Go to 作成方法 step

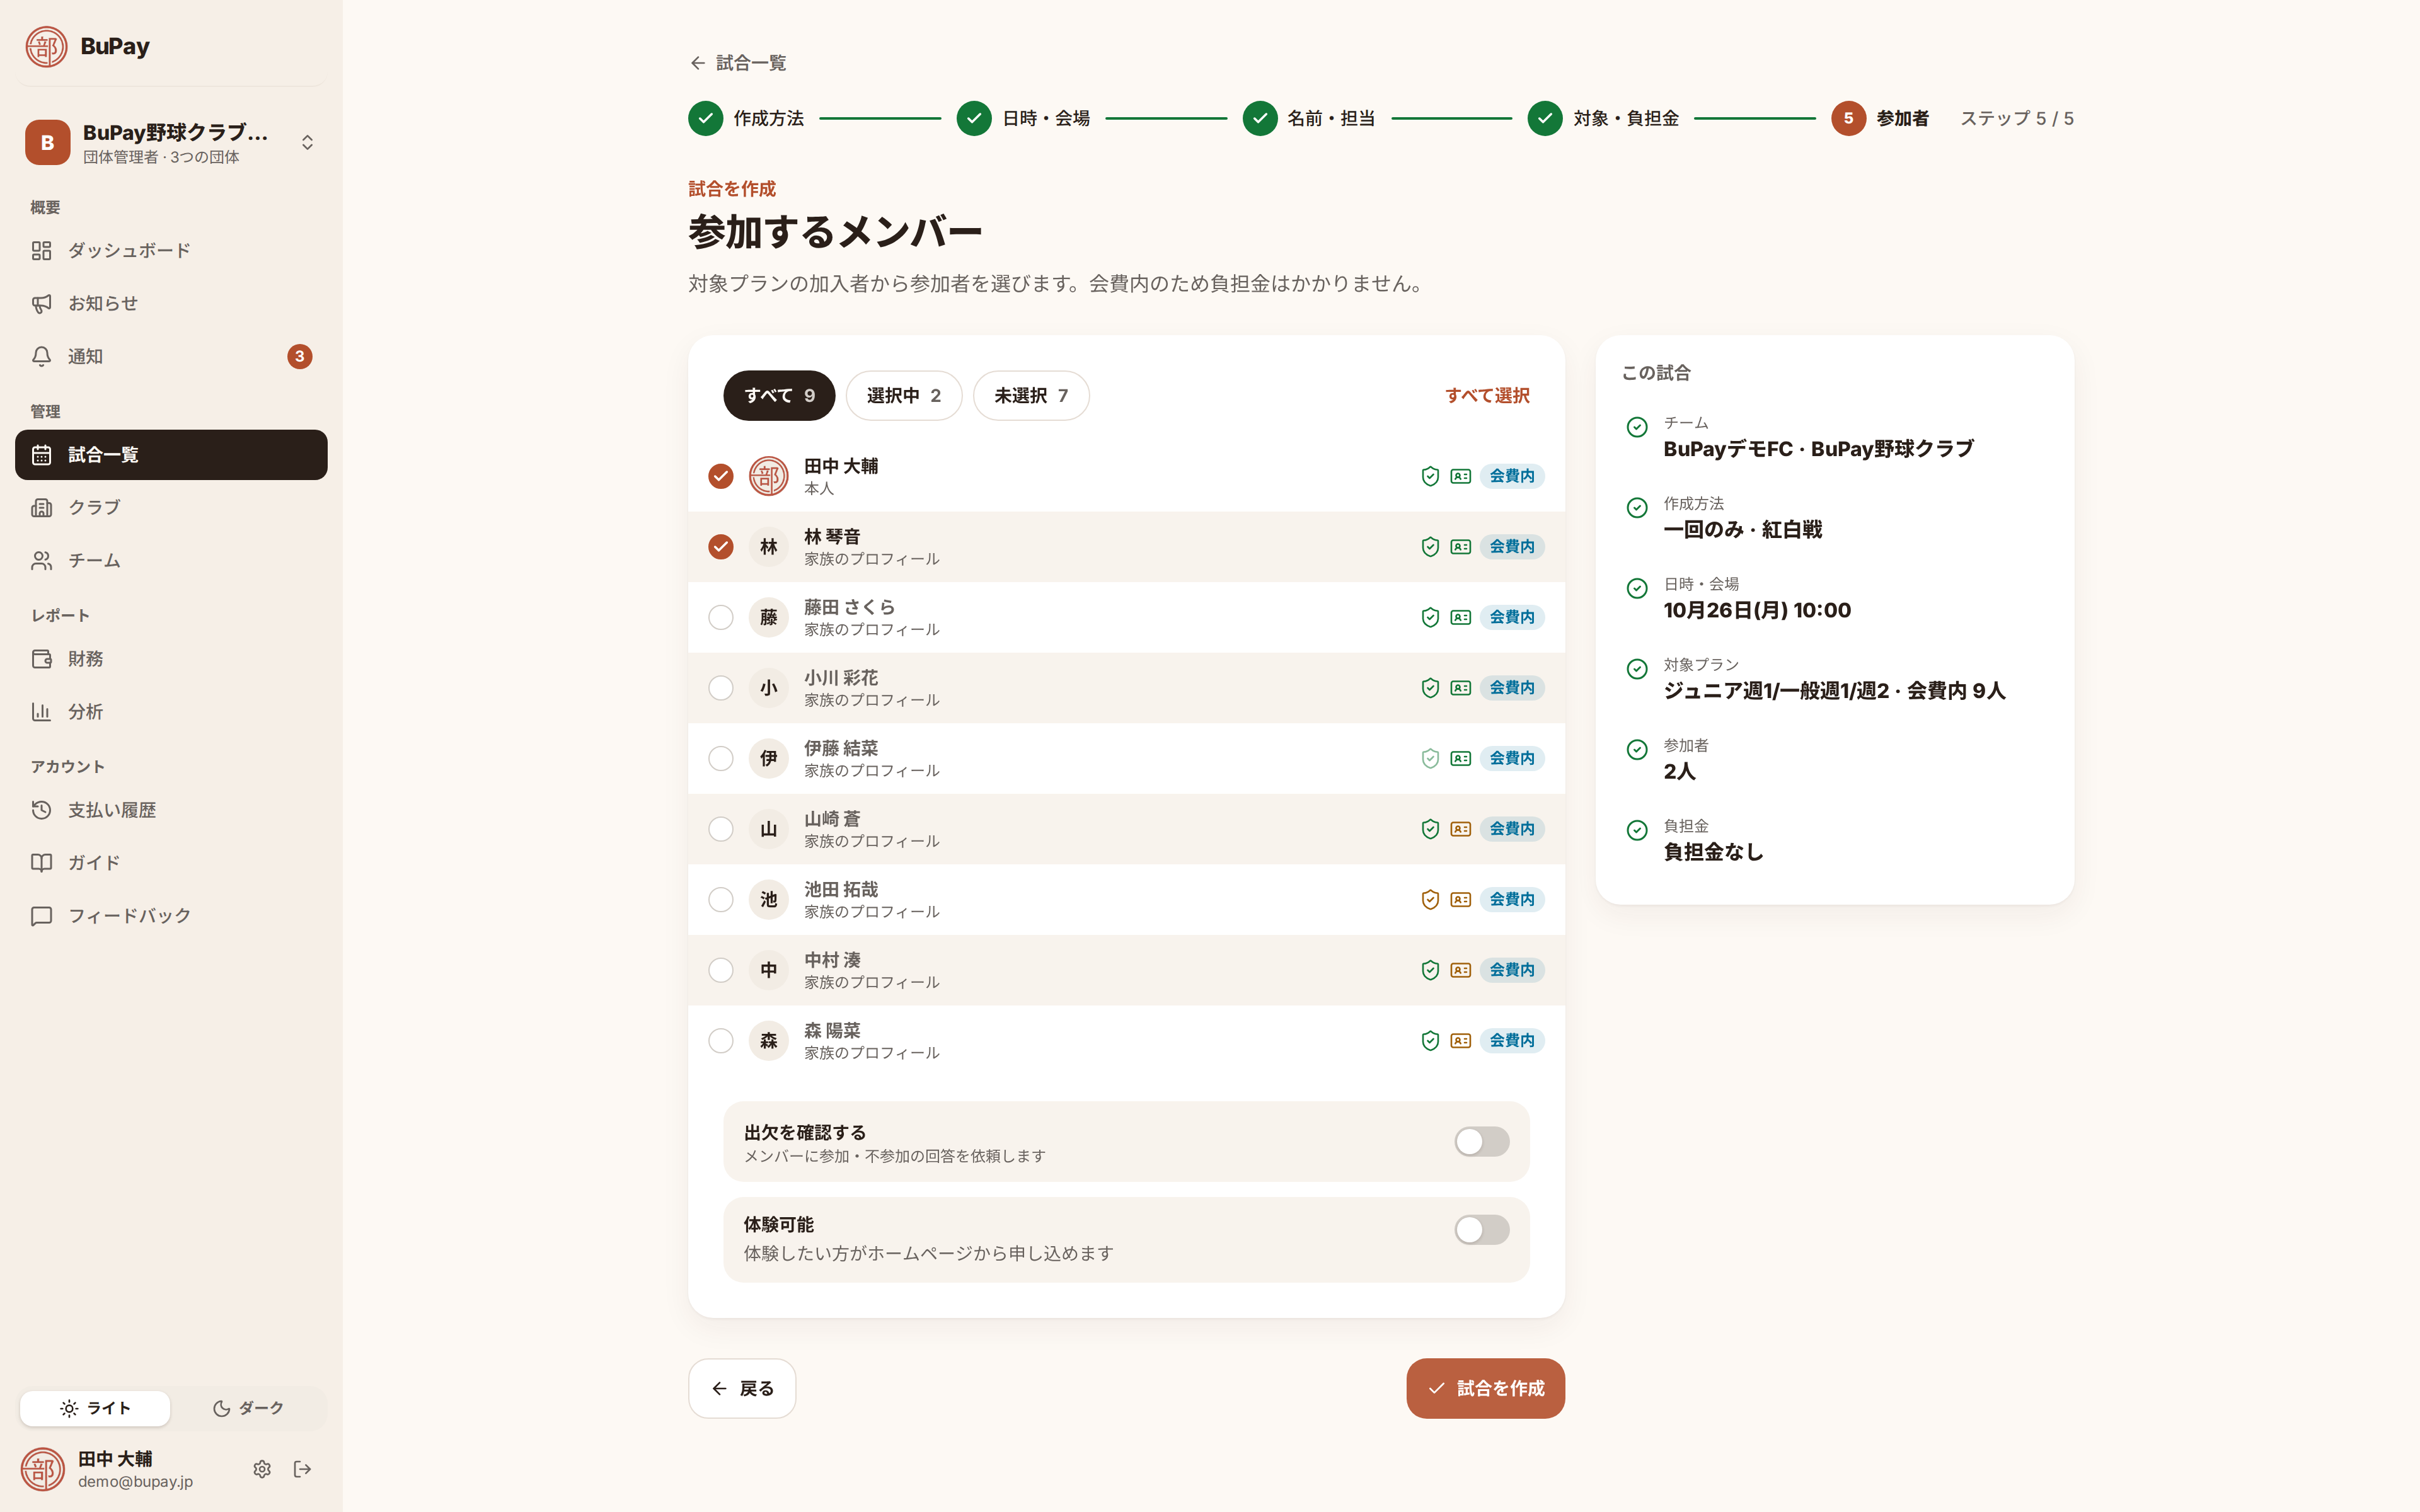tap(746, 118)
